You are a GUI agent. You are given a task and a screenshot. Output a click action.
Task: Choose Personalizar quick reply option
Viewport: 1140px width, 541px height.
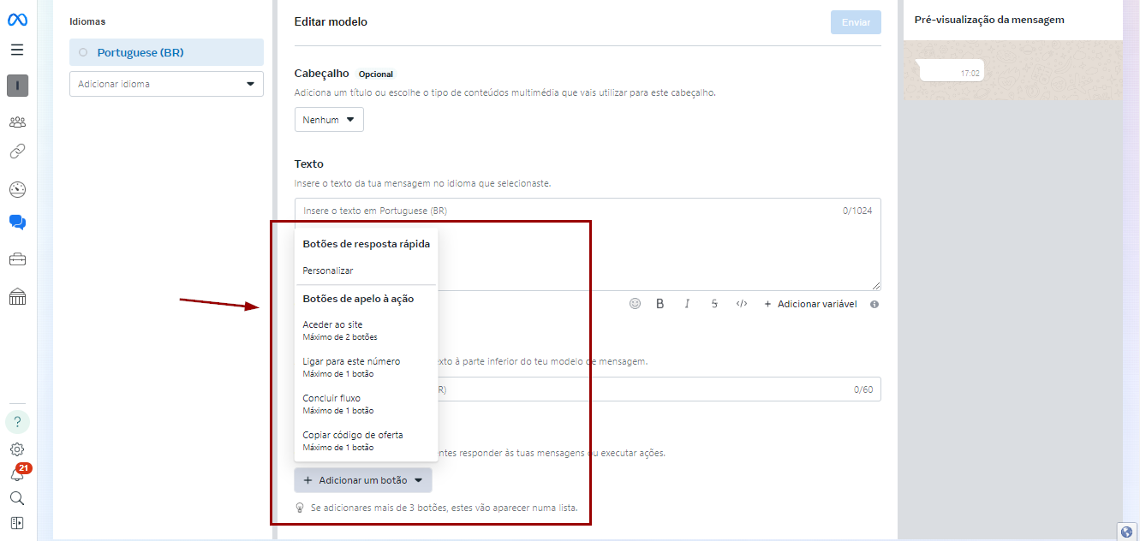pyautogui.click(x=328, y=270)
